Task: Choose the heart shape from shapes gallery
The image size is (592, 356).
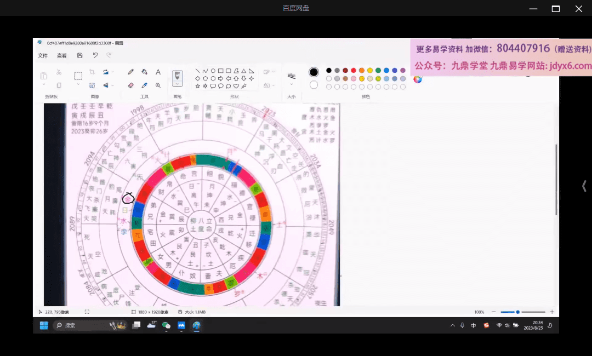Action: 236,86
